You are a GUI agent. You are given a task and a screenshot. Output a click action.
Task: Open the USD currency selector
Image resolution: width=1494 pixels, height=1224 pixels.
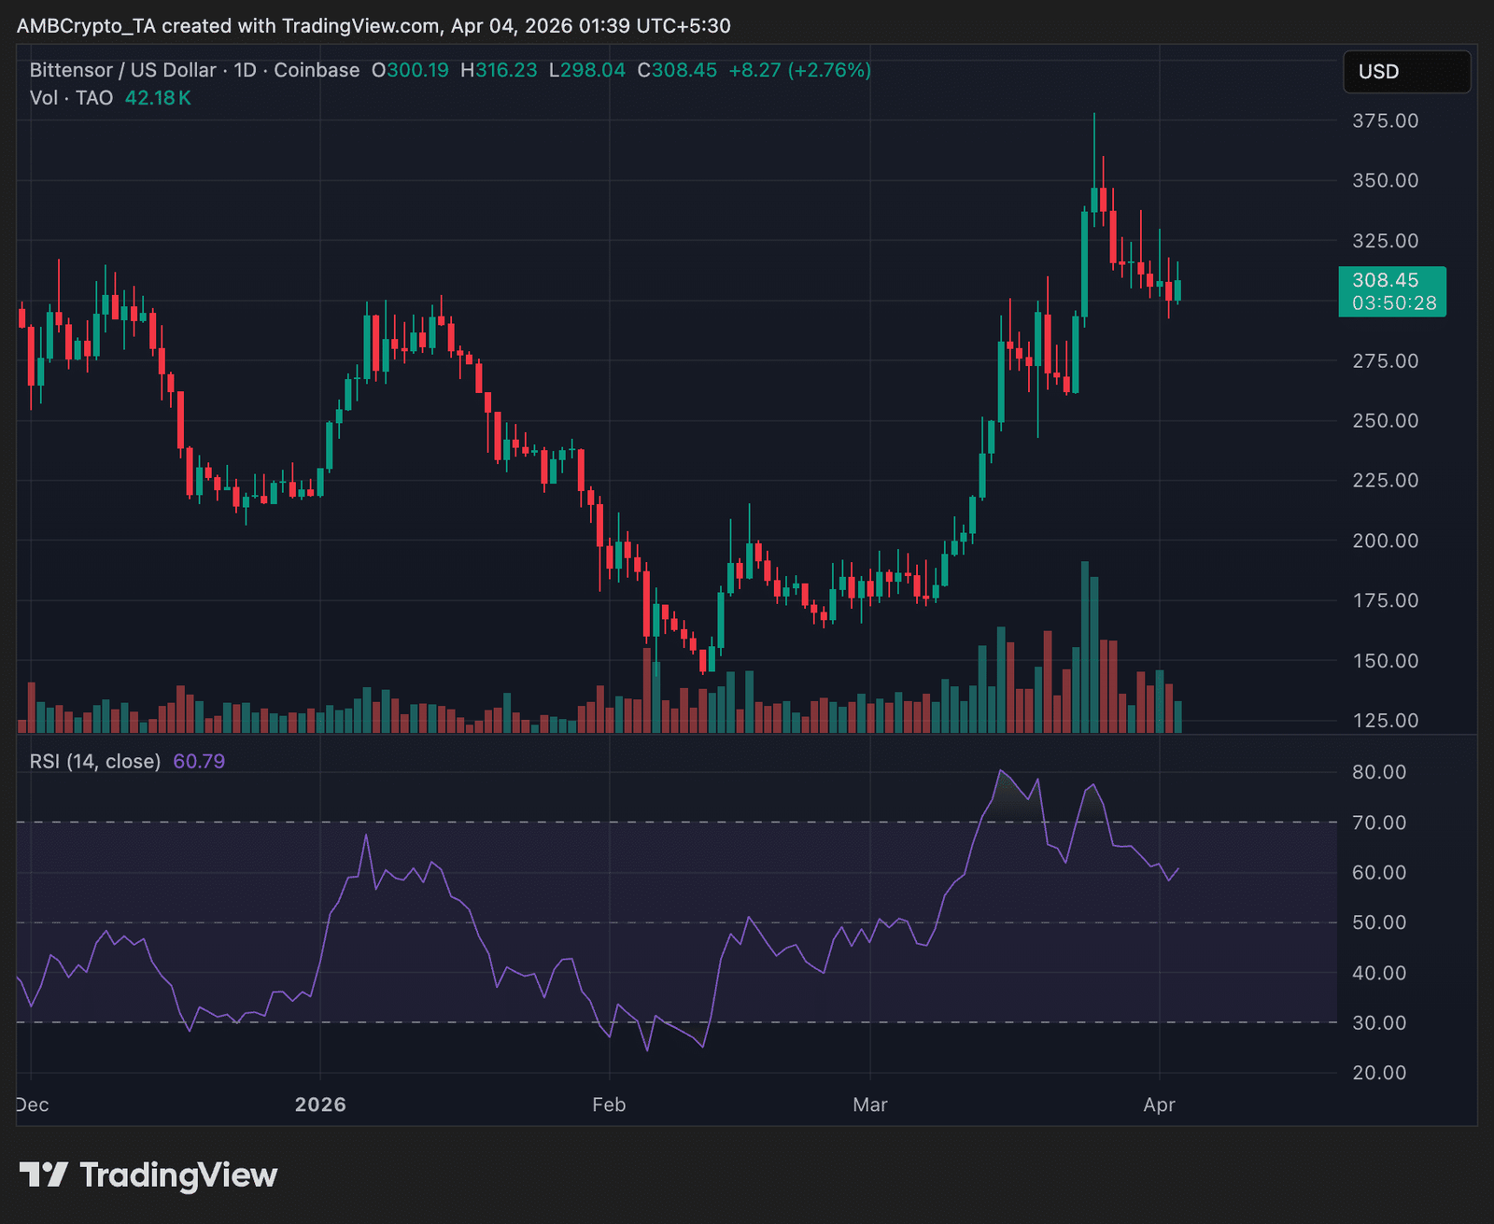coord(1406,72)
